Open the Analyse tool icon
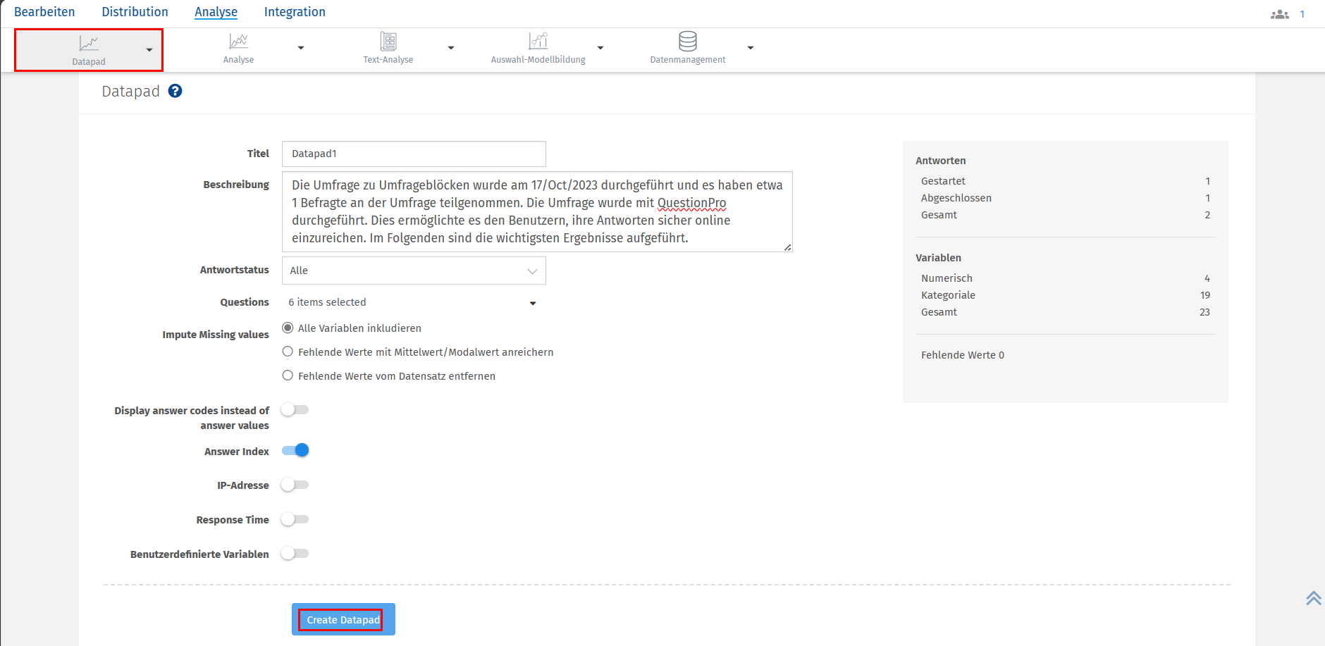The height and width of the screenshot is (646, 1325). click(239, 42)
